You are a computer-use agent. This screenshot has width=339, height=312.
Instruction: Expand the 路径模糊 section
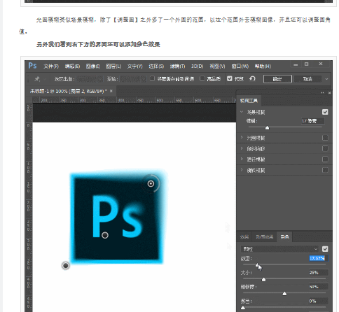pyautogui.click(x=242, y=159)
